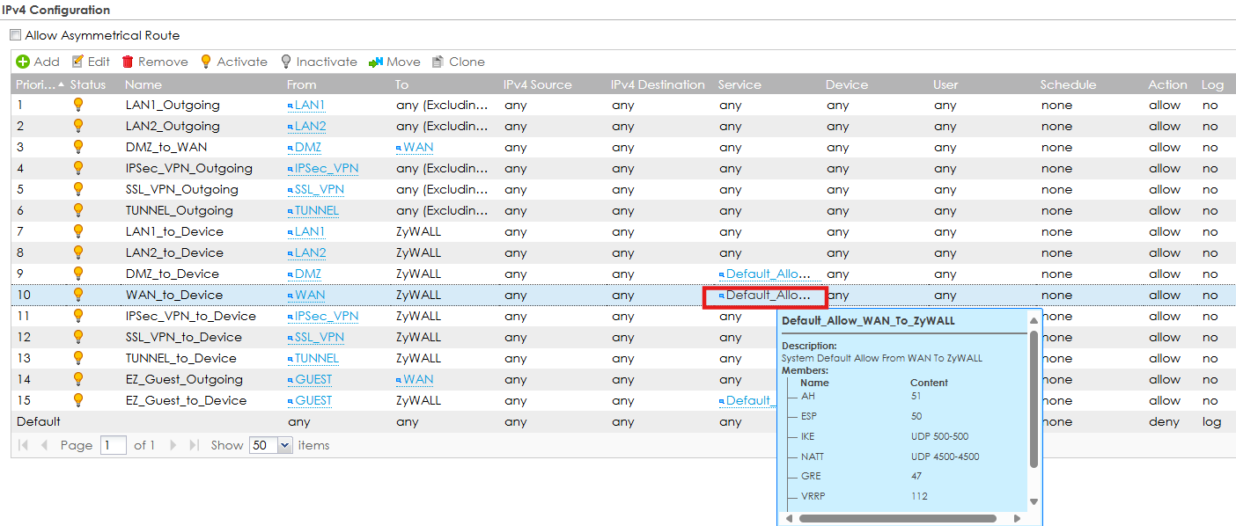Toggle Allow Asymmetrical Route checkbox
Image resolution: width=1236 pixels, height=526 pixels.
[x=15, y=35]
